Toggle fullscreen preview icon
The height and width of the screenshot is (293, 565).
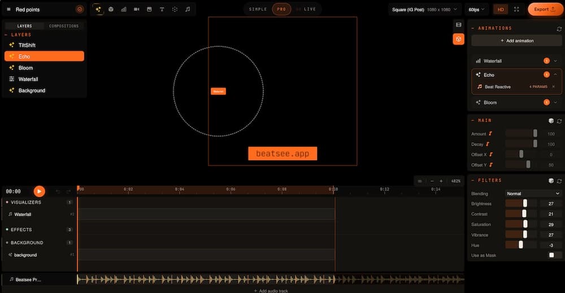(516, 10)
